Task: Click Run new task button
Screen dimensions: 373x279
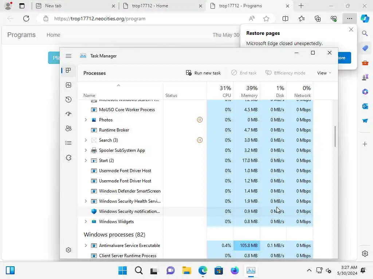Action: [203, 73]
